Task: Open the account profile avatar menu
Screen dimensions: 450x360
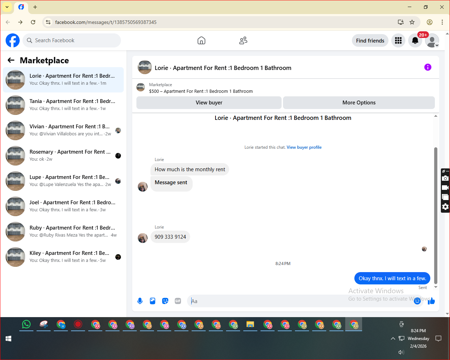Action: point(432,40)
